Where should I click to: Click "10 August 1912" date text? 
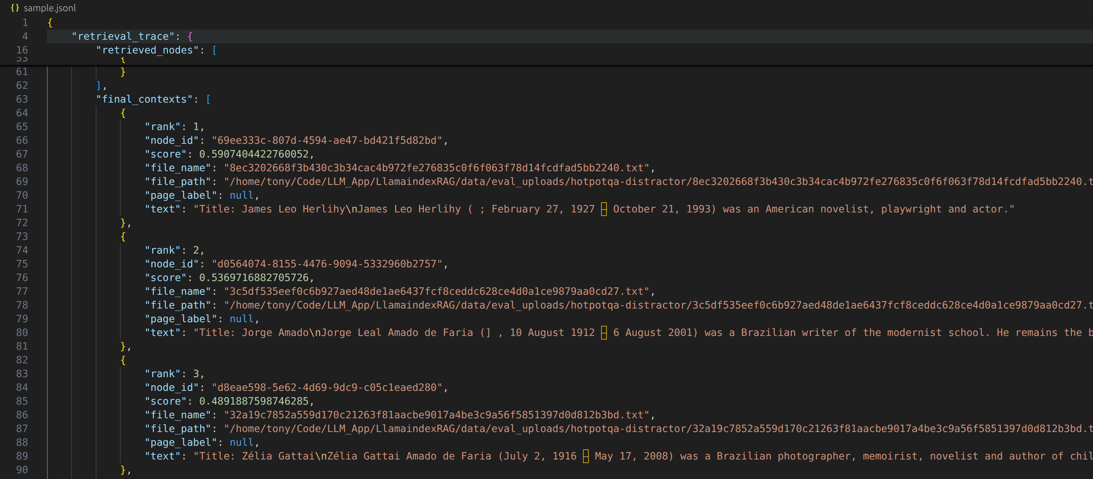[552, 333]
